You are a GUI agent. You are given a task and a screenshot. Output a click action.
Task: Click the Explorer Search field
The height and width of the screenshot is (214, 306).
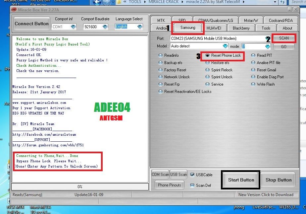tap(298, 2)
